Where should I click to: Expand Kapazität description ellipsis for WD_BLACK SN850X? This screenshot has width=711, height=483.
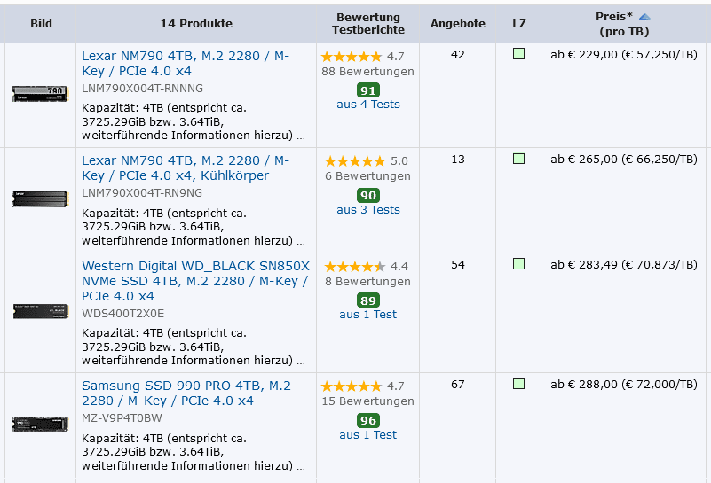coord(301,362)
